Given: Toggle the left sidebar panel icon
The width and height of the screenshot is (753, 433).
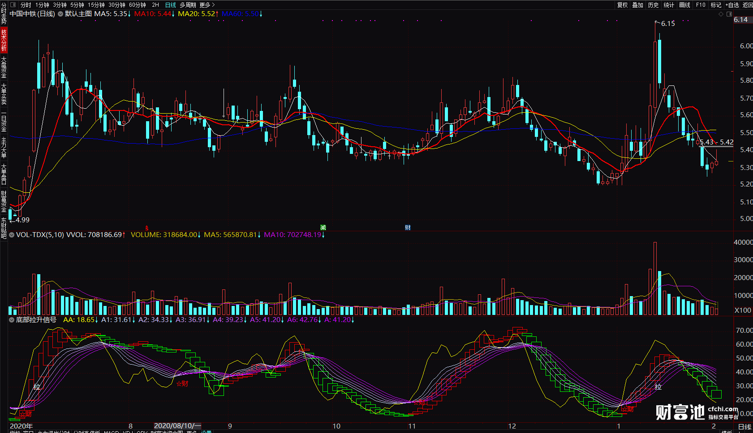Looking at the screenshot, I should 13,5.
